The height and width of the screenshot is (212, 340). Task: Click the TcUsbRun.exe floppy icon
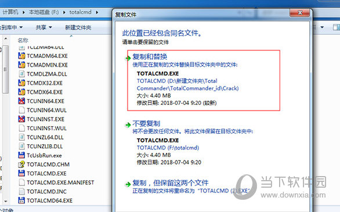click(x=21, y=155)
